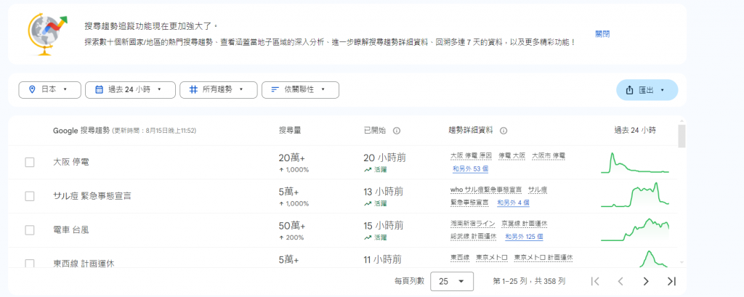The width and height of the screenshot is (744, 297).
Task: Click the sparkline chart for 電車 台風
Action: pyautogui.click(x=635, y=229)
